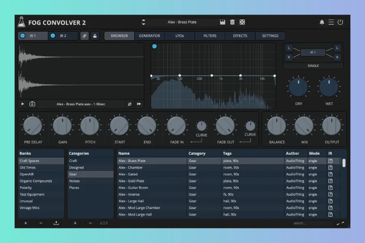Screen dimensions: 365x243
Task: Click the camera snapshot icon below the waveform
Action: click(x=32, y=104)
